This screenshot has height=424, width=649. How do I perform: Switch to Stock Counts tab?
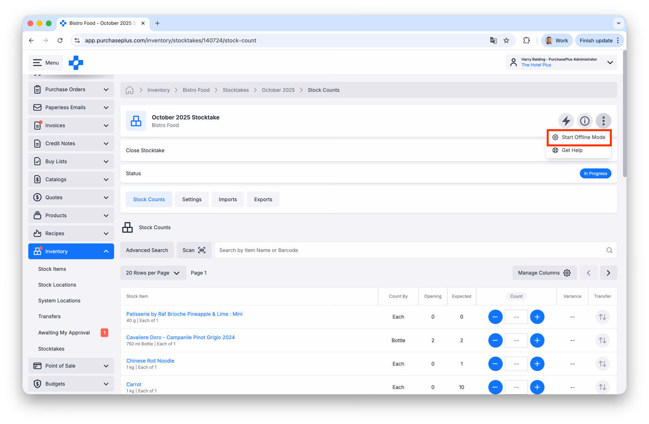point(149,200)
